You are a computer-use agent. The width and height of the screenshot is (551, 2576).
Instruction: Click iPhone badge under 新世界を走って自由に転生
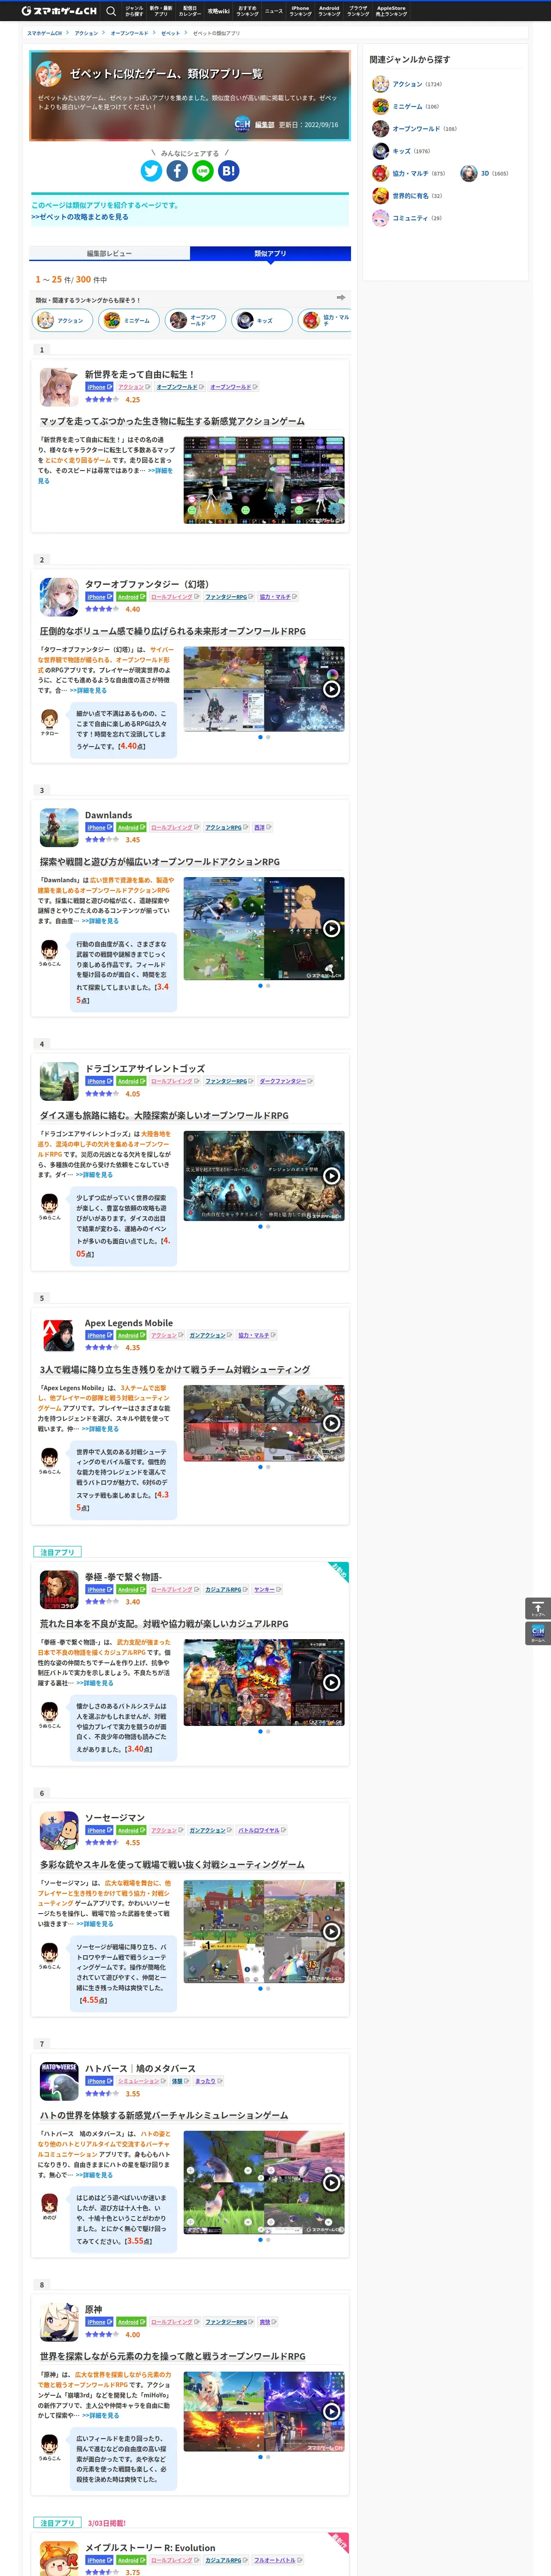click(99, 387)
